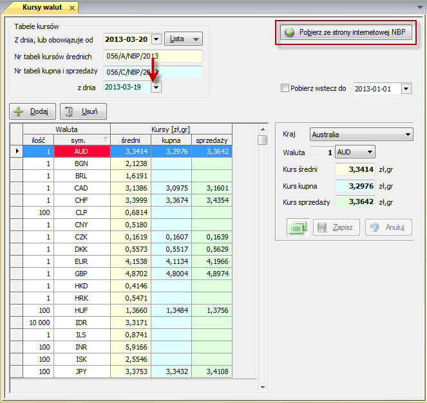Select the ILS row symbol
The image size is (427, 403).
point(82,335)
